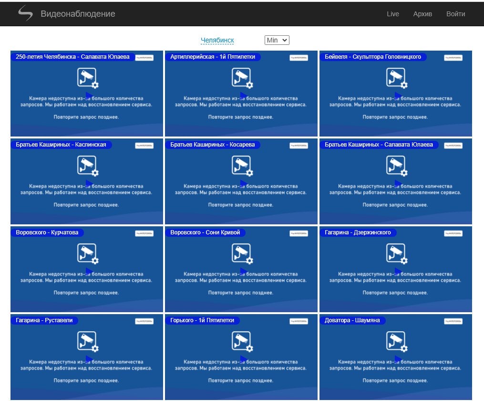Select the Гагарина - Дзержинского label
This screenshot has width=484, height=401.
[358, 232]
